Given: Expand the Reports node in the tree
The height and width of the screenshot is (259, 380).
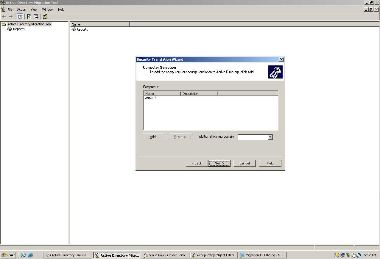Looking at the screenshot, I should [4, 29].
